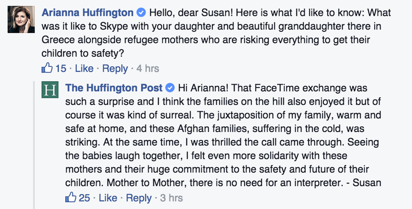
Task: Click the vertical reply thread line
Action: [34, 145]
